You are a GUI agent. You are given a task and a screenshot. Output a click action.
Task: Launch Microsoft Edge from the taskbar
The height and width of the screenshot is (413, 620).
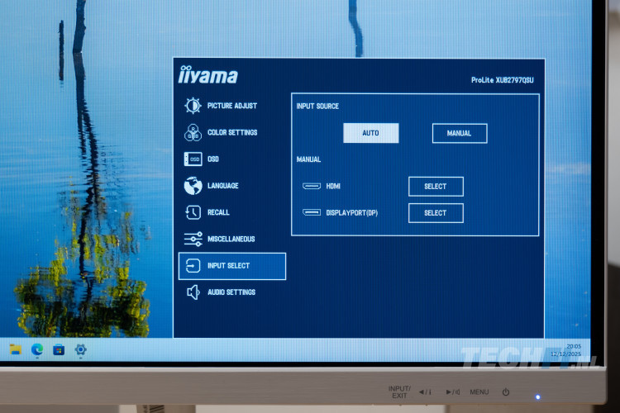pyautogui.click(x=37, y=349)
